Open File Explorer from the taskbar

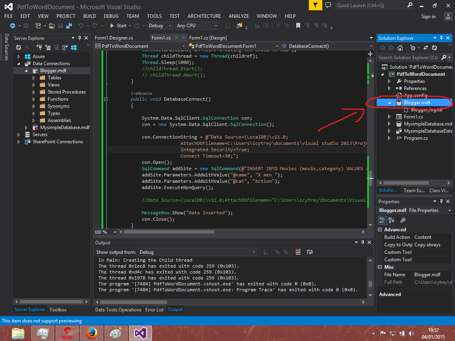(18, 333)
